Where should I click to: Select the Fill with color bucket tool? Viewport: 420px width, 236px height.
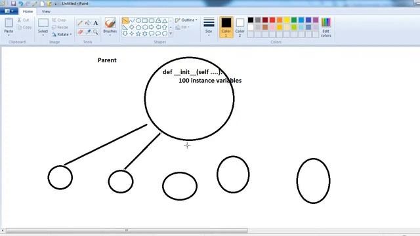pyautogui.click(x=88, y=24)
